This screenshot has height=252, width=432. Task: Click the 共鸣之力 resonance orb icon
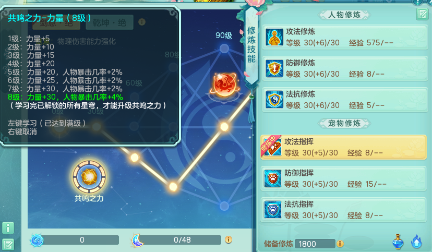click(x=89, y=177)
